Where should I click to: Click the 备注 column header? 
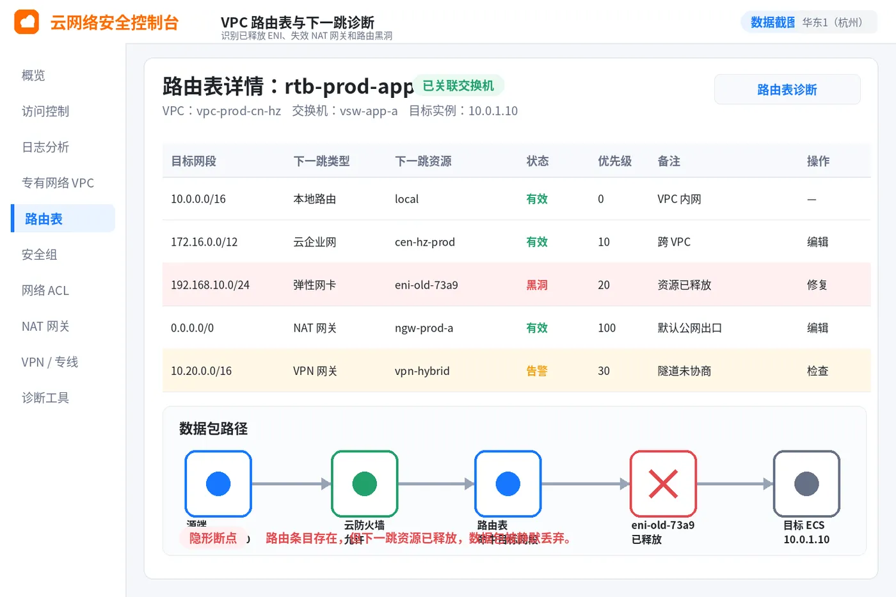point(669,161)
